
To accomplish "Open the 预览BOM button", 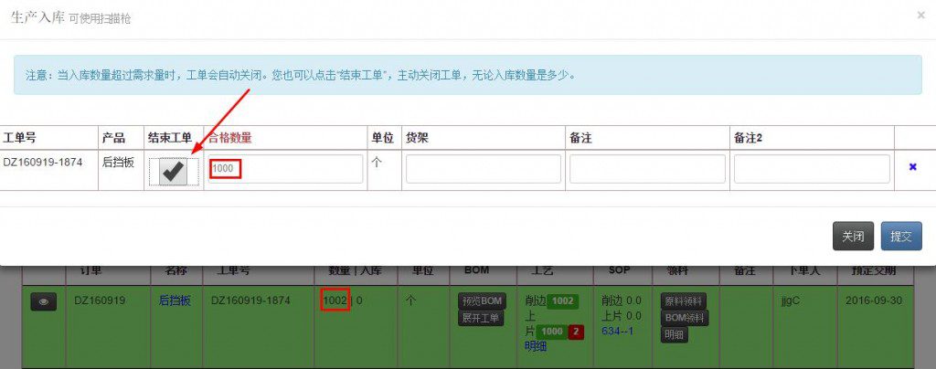I will tap(481, 300).
